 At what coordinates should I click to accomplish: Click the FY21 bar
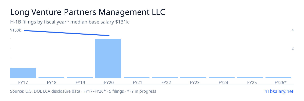tap(137, 78)
